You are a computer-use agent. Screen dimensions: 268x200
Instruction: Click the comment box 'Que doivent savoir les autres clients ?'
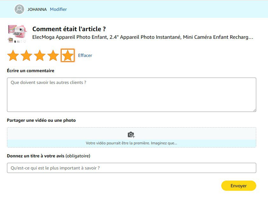(132, 95)
